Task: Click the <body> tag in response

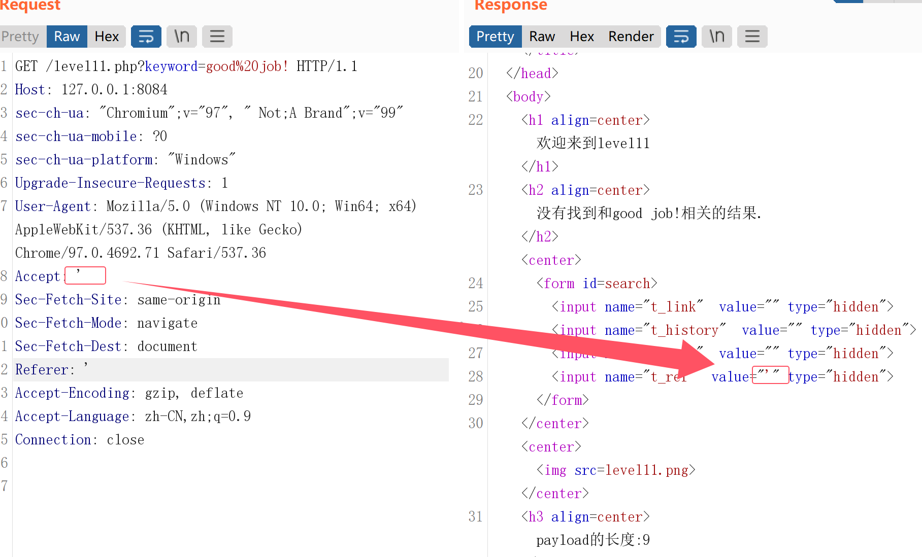Action: 529,97
